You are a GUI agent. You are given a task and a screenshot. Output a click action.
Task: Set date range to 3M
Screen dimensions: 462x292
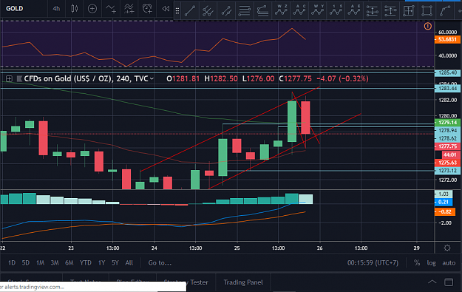55,263
